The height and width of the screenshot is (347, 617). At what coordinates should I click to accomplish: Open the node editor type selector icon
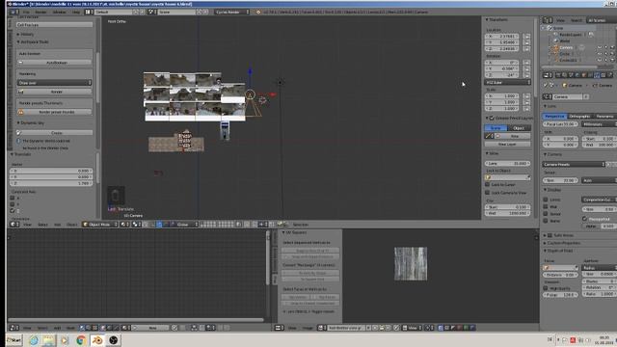(14, 328)
